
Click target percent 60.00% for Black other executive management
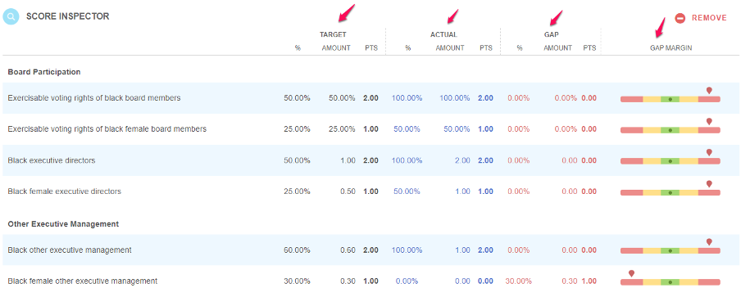tap(297, 250)
